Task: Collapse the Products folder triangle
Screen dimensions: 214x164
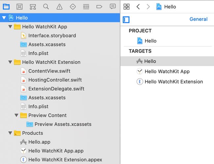Action: click(x=10, y=133)
